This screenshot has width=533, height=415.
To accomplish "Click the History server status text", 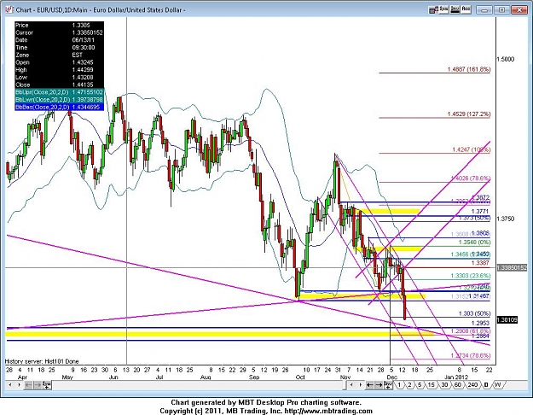I will (42, 361).
